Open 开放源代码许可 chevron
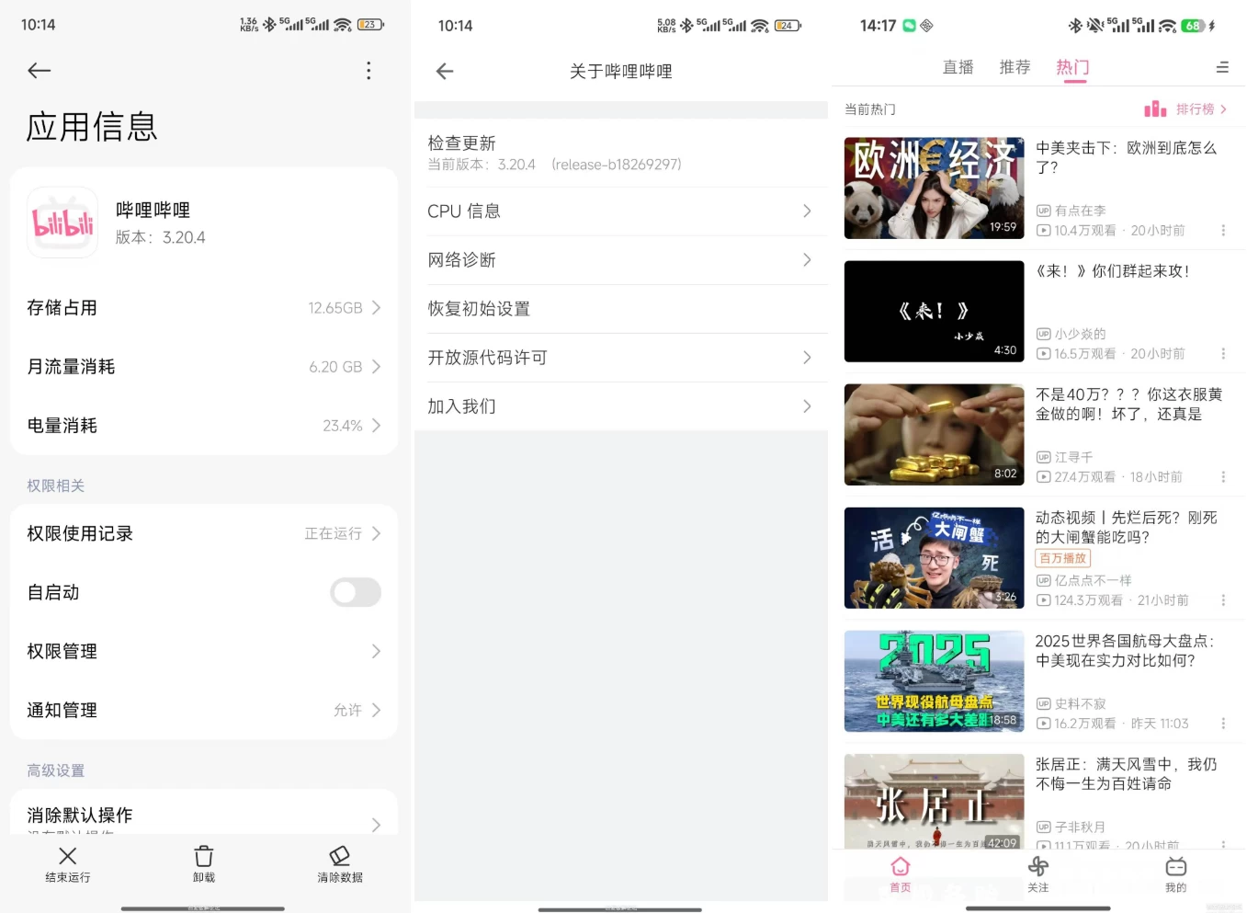The image size is (1247, 913). click(x=807, y=358)
